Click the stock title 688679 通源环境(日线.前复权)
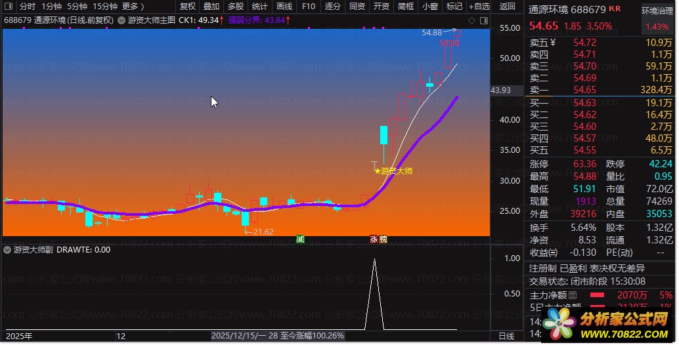The image size is (679, 345). 58,20
